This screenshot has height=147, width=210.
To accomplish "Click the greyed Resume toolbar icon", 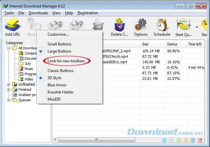I will click(x=34, y=25).
